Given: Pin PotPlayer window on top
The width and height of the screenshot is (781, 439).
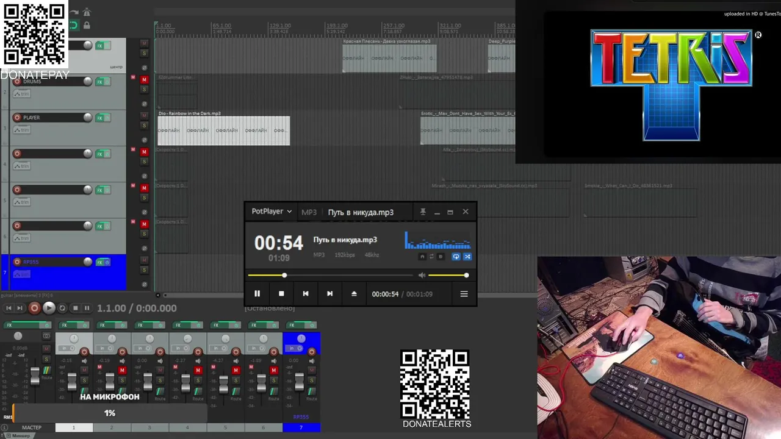Looking at the screenshot, I should [423, 212].
